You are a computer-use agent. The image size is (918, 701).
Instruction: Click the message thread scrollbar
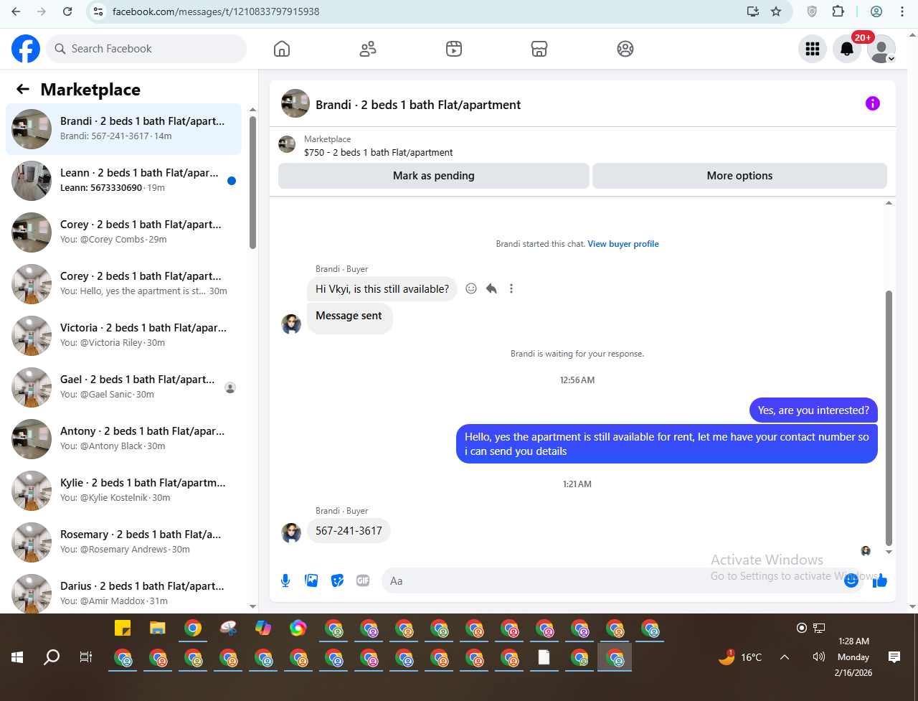(889, 418)
